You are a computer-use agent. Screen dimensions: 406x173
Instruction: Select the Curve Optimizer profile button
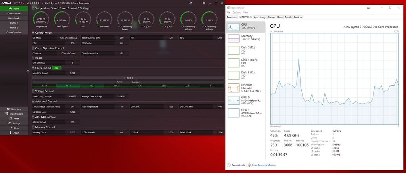(x=14, y=32)
